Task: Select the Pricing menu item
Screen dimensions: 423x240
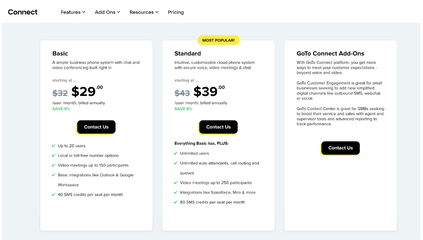Action: [x=176, y=12]
